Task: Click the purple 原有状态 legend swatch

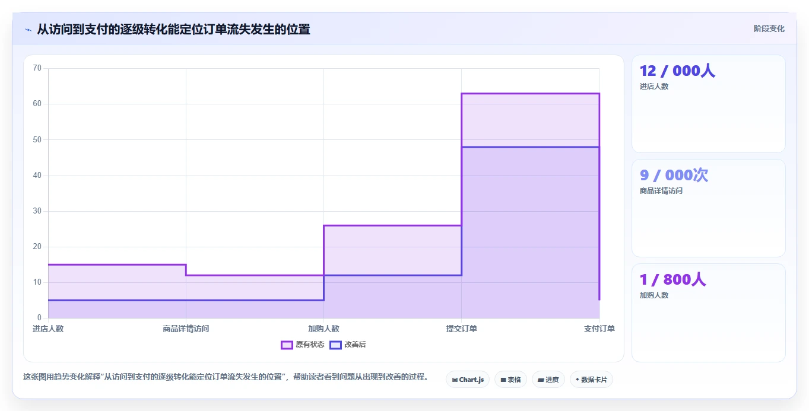Action: 287,345
